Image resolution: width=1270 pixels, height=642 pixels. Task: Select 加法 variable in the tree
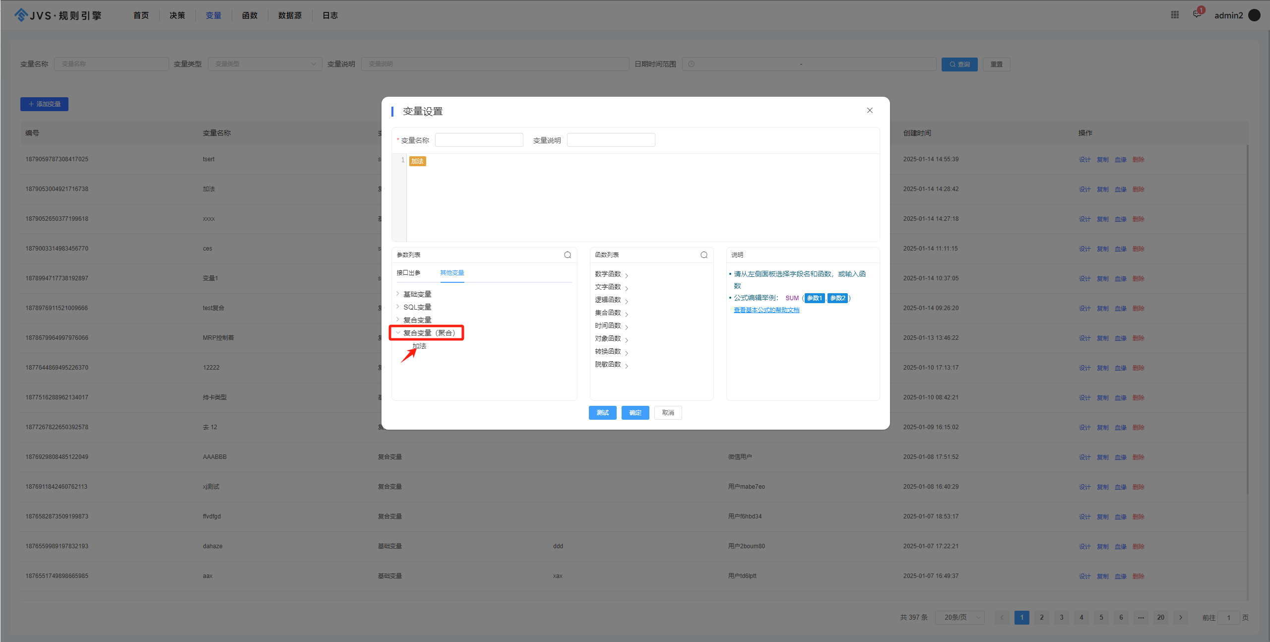pos(420,346)
